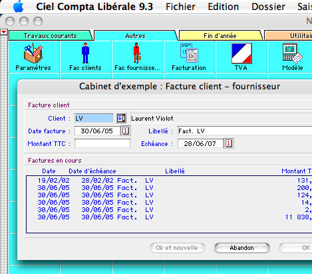Image resolution: width=312 pixels, height=274 pixels.
Task: Click the Date facture field 30/06/05
Action: 97,131
